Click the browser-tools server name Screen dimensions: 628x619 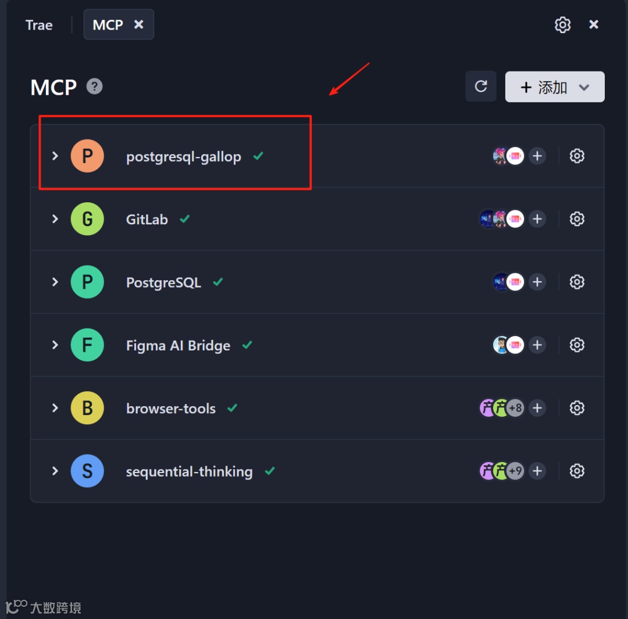171,409
